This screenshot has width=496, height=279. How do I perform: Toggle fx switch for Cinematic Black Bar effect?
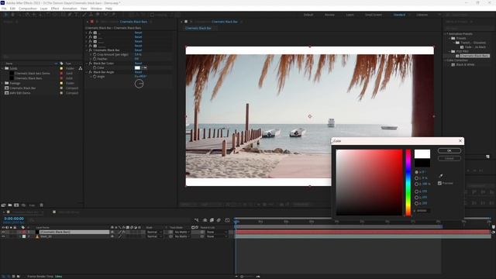pos(91,50)
